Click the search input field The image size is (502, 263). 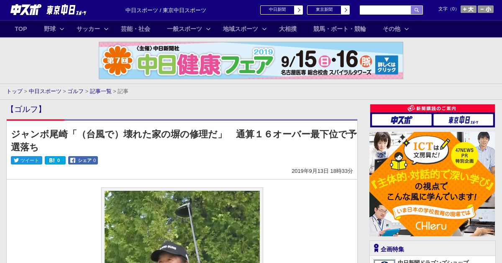pyautogui.click(x=385, y=10)
